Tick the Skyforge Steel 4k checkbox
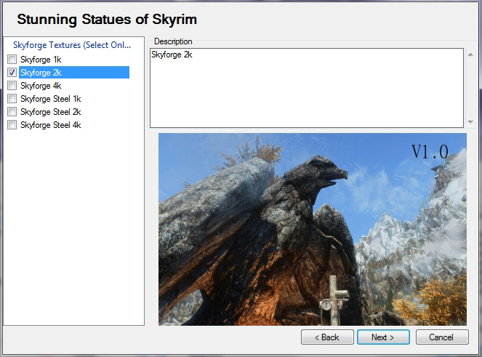 pos(12,125)
